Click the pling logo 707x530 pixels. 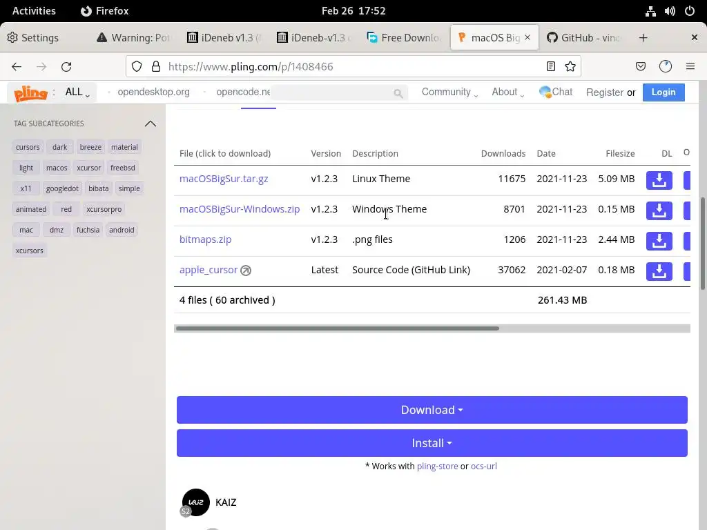(30, 92)
